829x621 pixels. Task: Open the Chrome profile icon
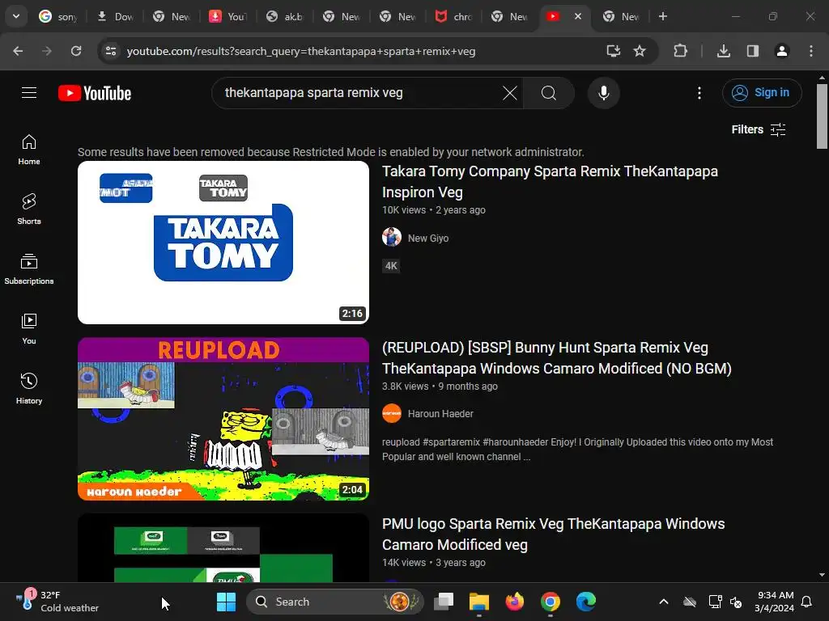pos(781,51)
